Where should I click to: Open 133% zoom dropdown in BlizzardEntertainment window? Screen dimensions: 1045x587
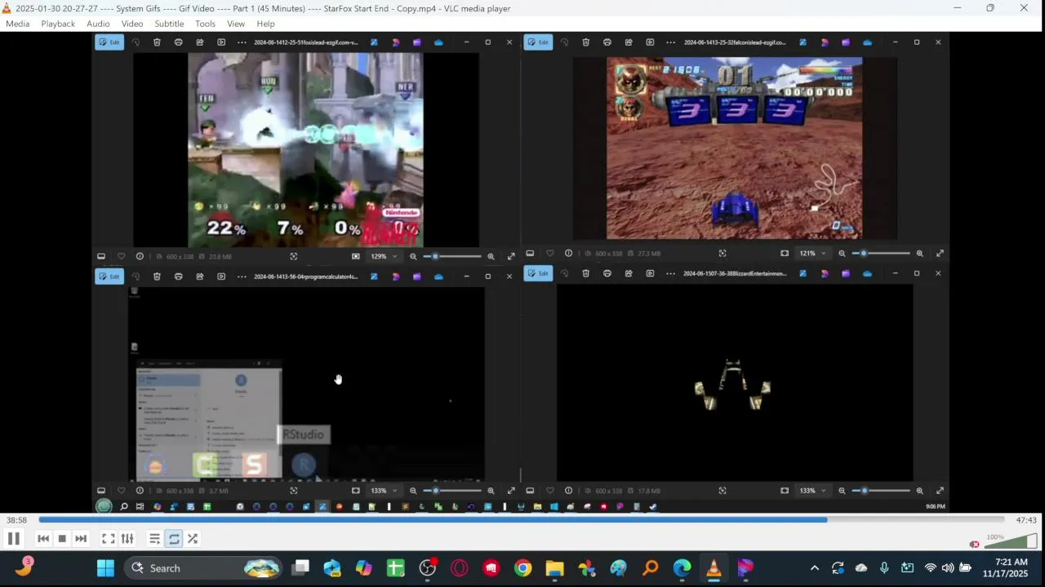point(812,491)
